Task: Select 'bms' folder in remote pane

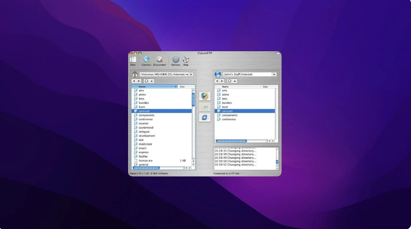Action: click(245, 99)
